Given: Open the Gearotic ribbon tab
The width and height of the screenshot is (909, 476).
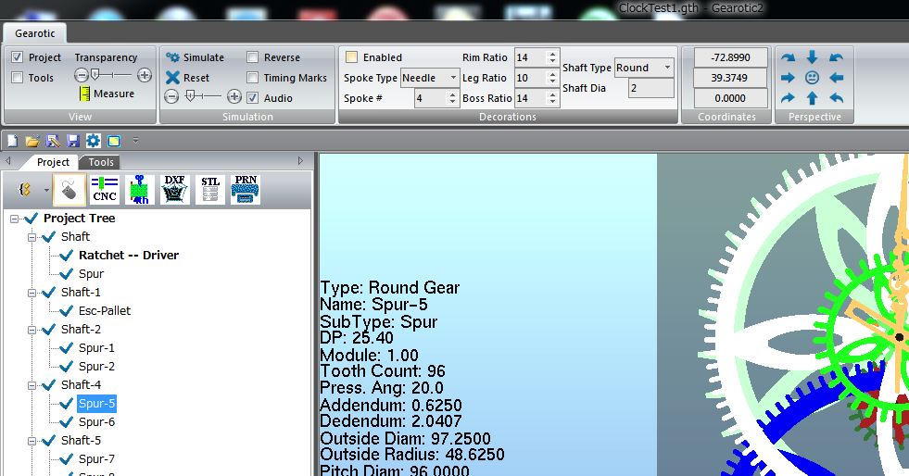Looking at the screenshot, I should click(34, 33).
